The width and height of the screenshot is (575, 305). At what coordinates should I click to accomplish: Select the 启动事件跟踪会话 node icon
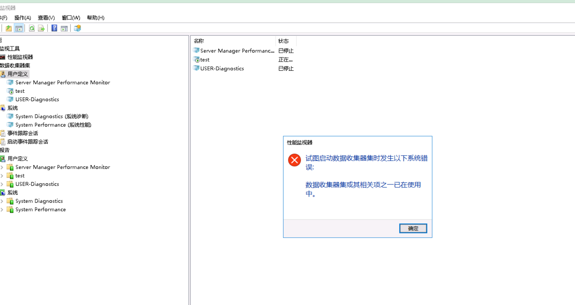2,141
